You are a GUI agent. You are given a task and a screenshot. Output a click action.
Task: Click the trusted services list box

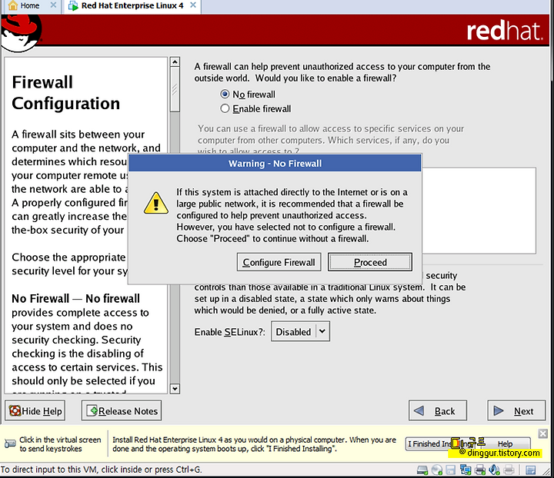[479, 211]
